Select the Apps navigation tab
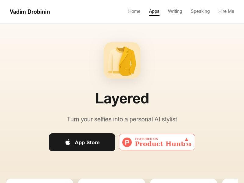The width and height of the screenshot is (244, 183). click(154, 11)
